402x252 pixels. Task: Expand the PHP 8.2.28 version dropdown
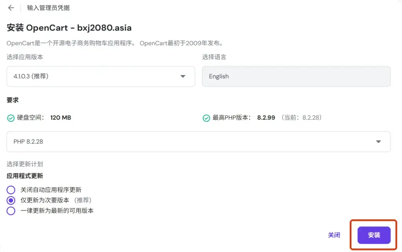(x=198, y=142)
